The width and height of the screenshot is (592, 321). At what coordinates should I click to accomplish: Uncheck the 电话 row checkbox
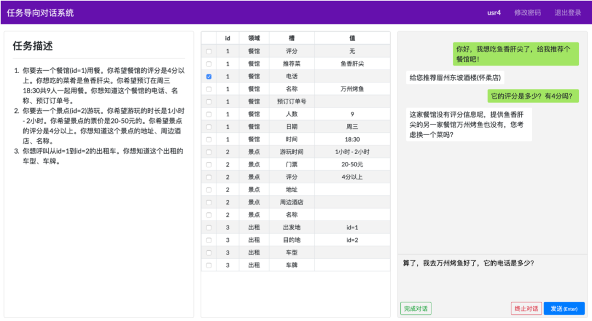pyautogui.click(x=208, y=76)
